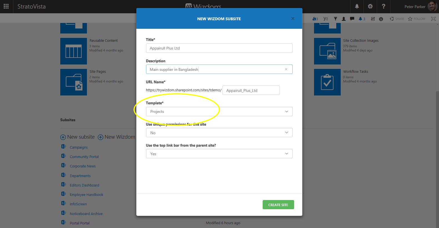Click the person icon in the toolbar
The width and height of the screenshot is (439, 228).
pyautogui.click(x=344, y=19)
